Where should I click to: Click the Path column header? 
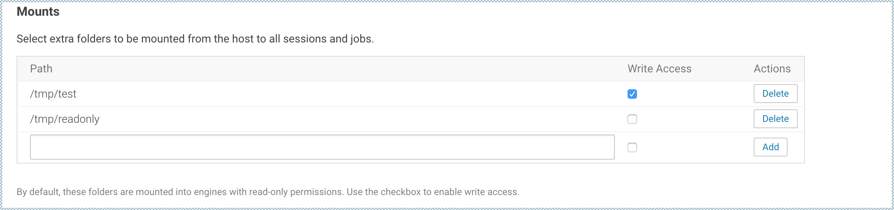point(41,69)
